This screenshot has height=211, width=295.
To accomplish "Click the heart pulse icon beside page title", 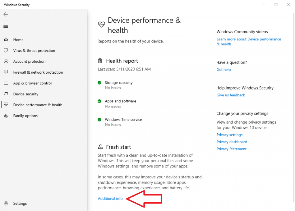I will point(101,24).
